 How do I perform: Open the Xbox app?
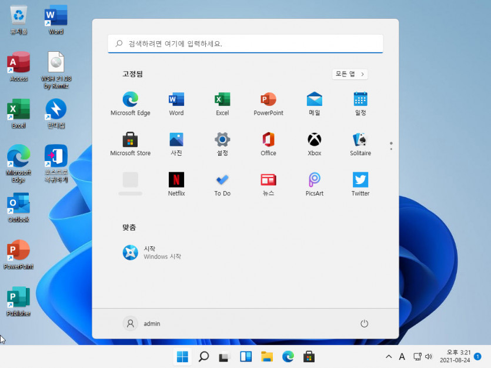coord(315,144)
